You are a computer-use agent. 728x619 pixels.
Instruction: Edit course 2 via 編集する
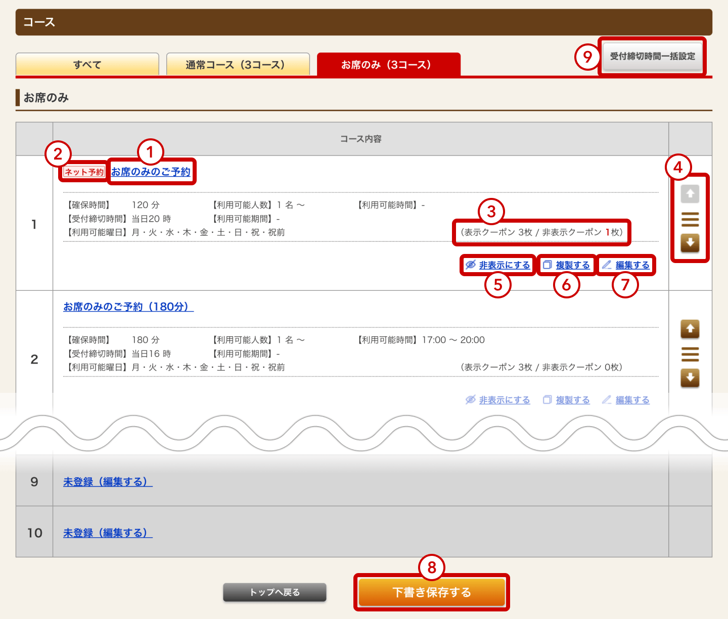[626, 400]
